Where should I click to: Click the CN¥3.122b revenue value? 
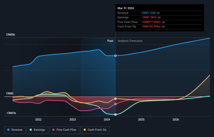(149, 13)
